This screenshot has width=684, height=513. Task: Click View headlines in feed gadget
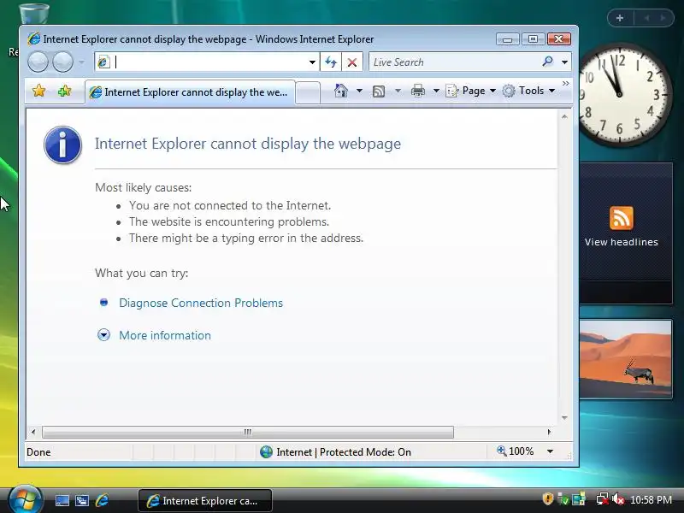(622, 242)
